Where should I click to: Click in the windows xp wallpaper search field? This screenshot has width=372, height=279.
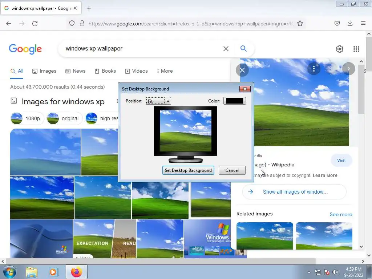[x=142, y=49]
